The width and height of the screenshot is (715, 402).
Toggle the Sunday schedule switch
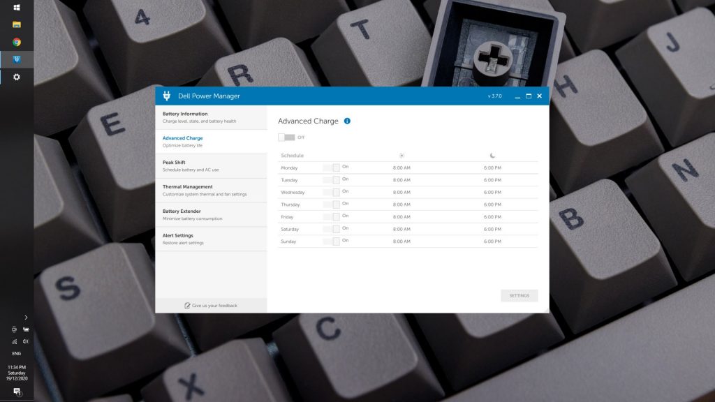(x=331, y=241)
